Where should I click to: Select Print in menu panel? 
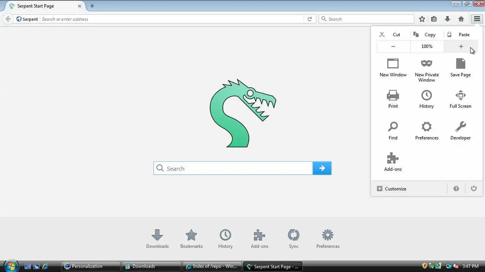coord(393,99)
